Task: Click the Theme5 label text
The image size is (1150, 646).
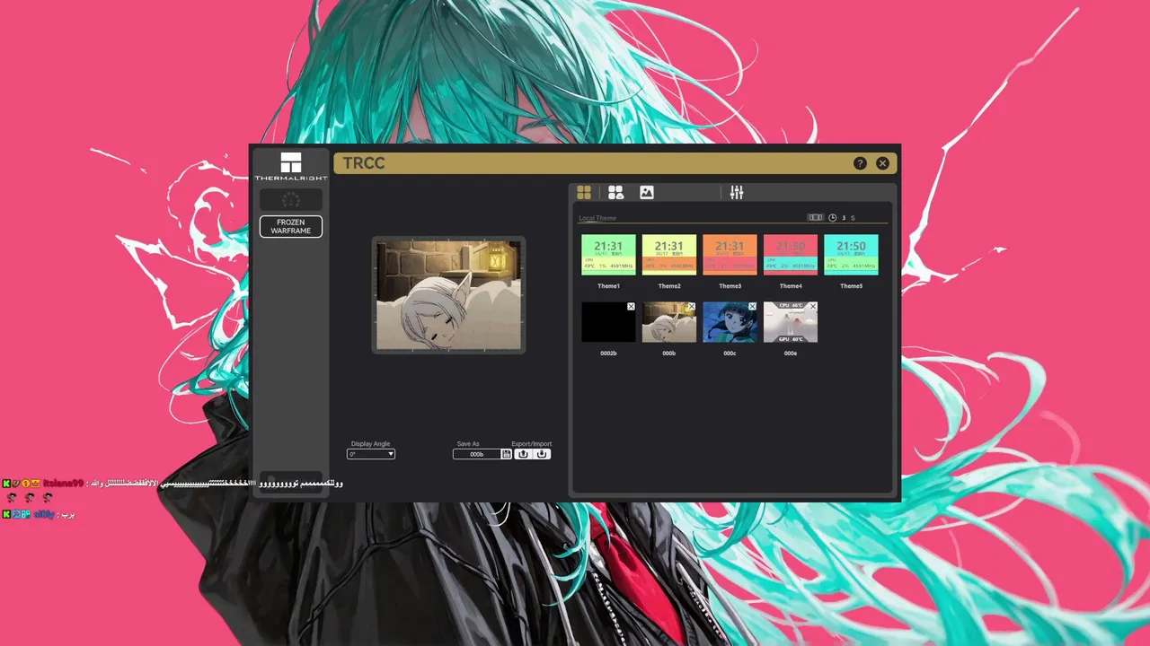Action: click(851, 286)
